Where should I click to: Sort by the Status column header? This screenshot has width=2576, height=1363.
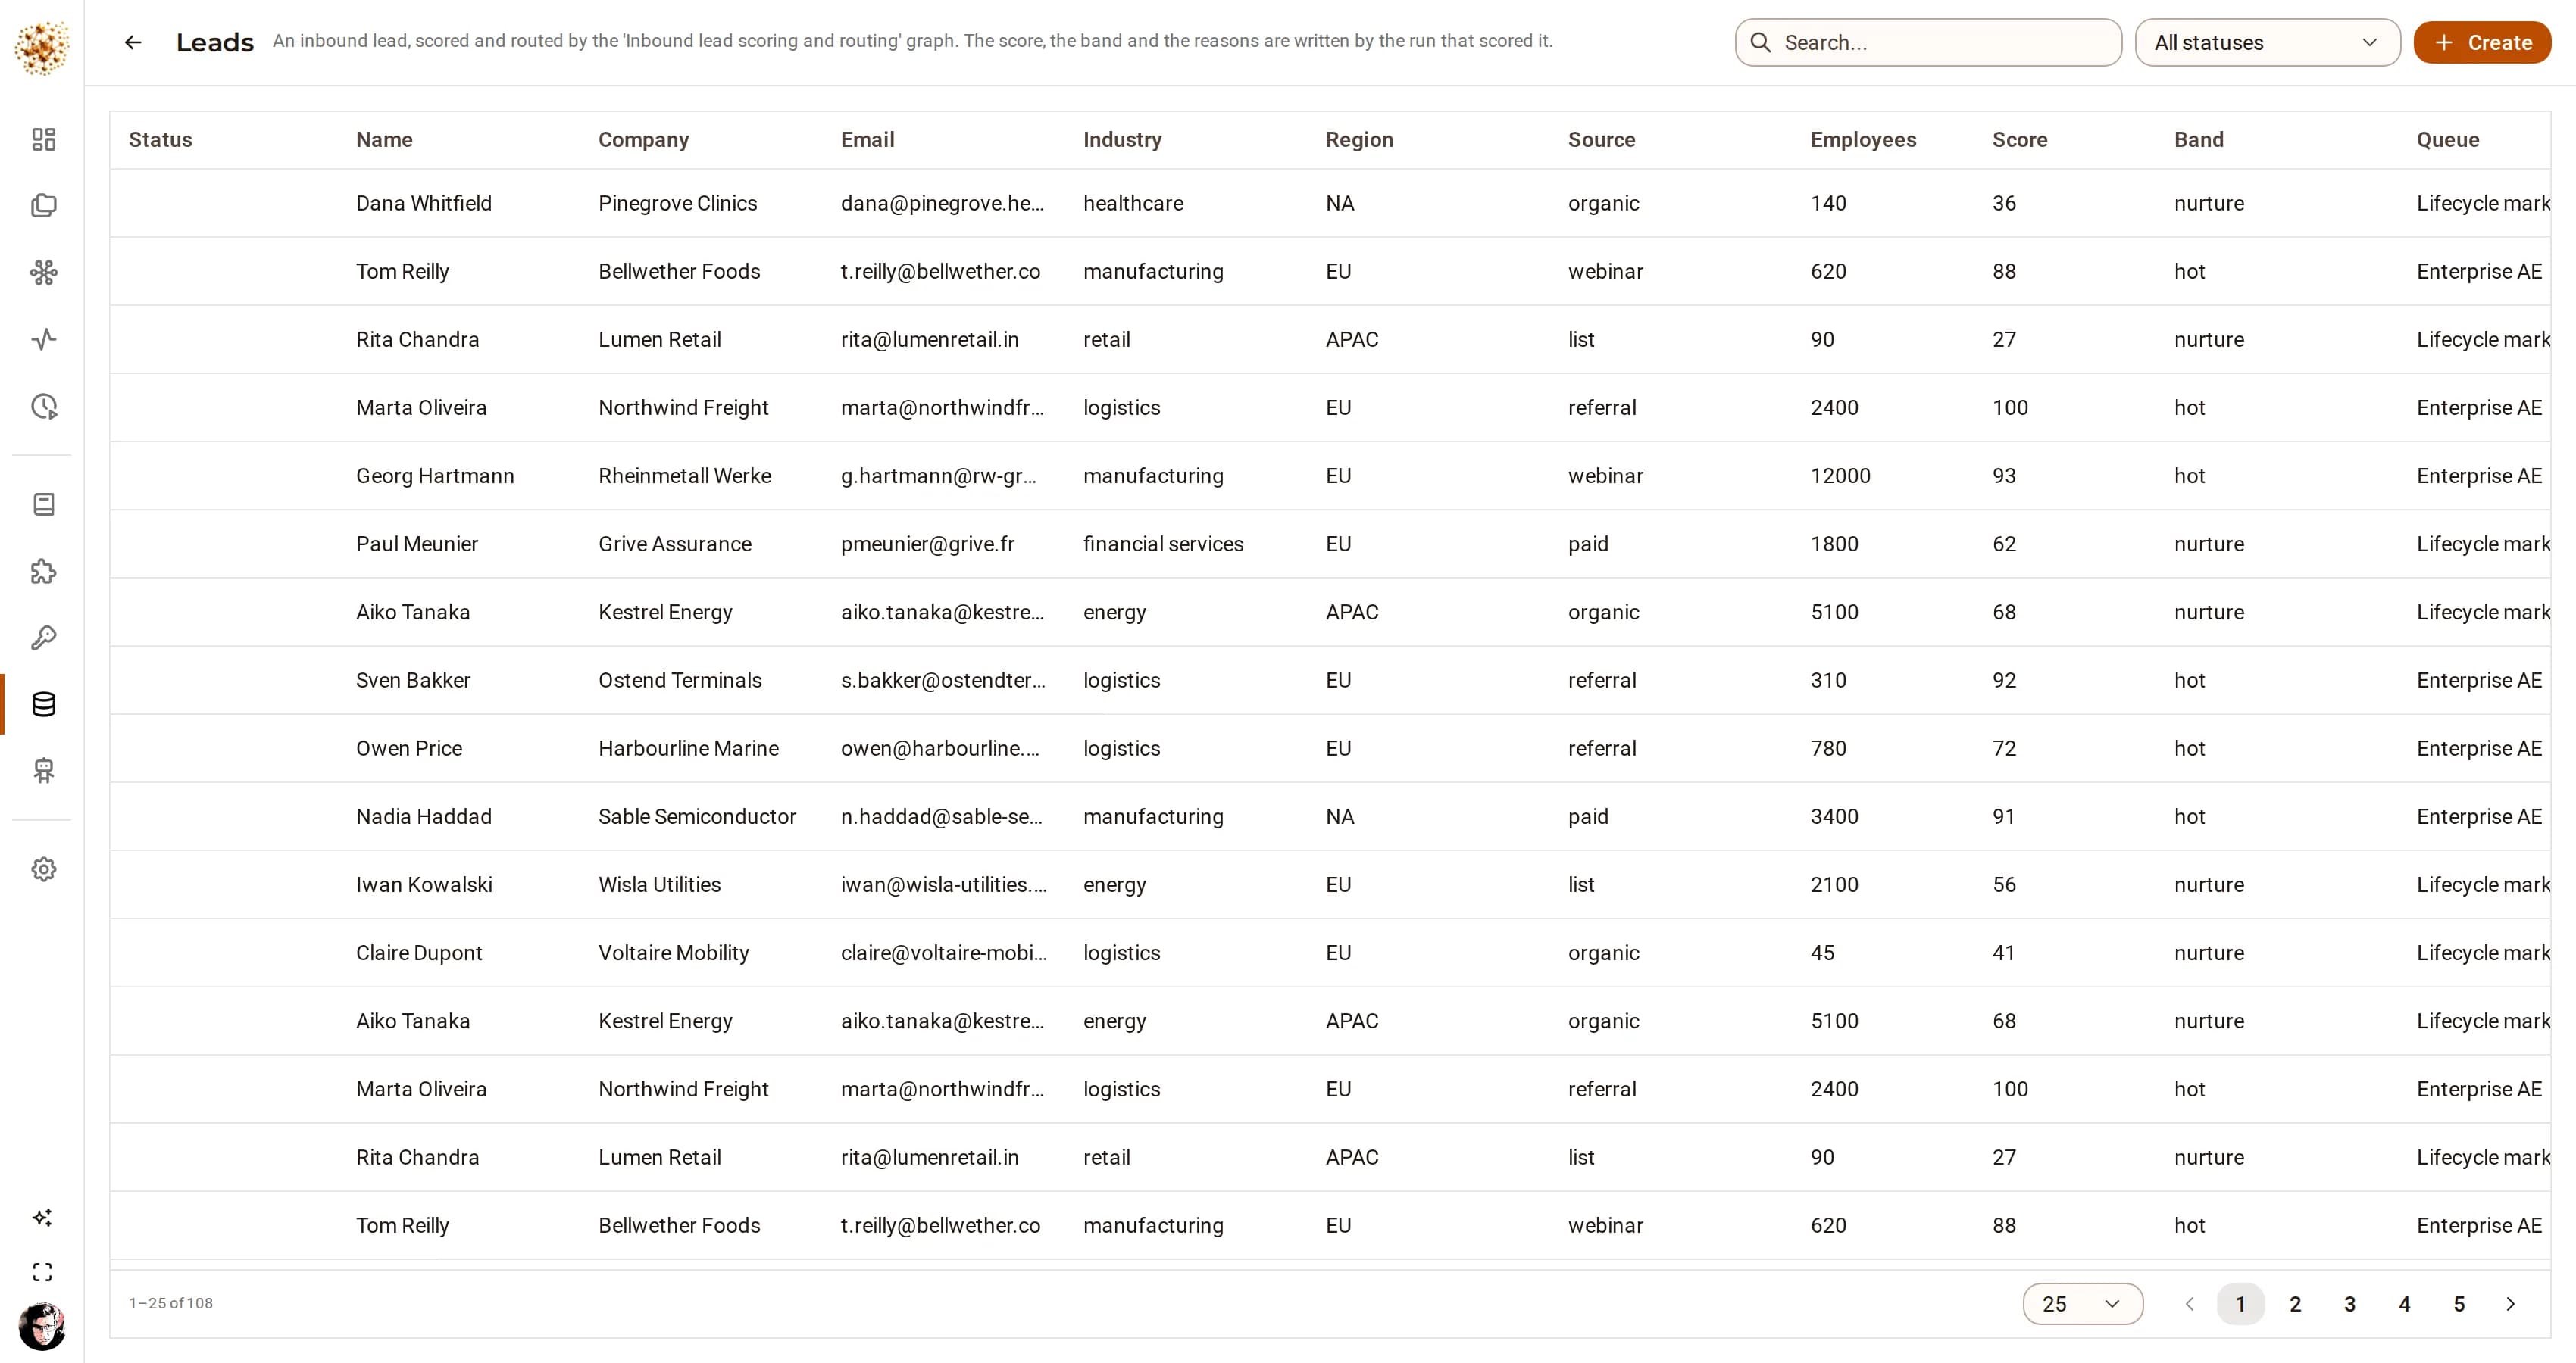click(160, 140)
